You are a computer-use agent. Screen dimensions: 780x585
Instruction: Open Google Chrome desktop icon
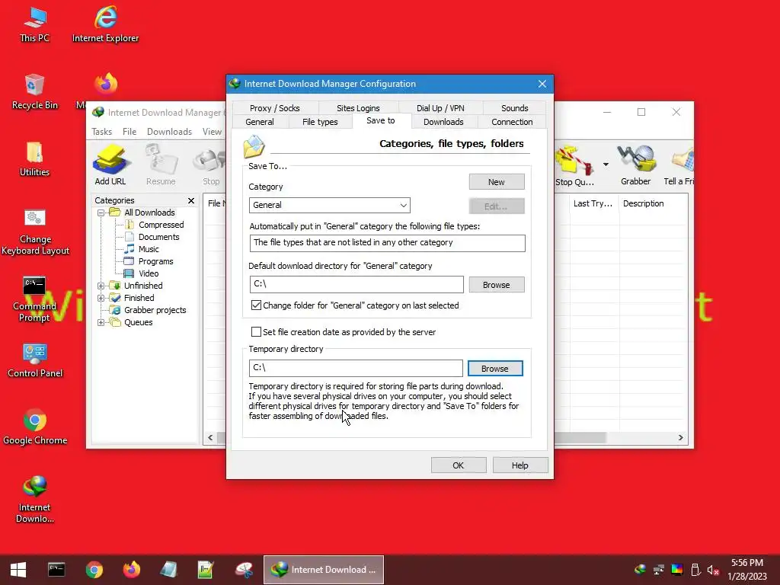coord(35,427)
